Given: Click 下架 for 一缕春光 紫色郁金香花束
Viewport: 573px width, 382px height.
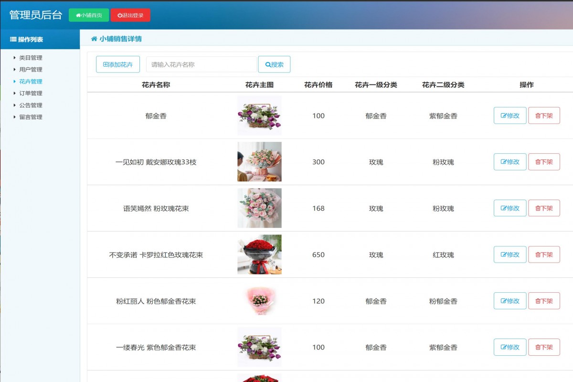Looking at the screenshot, I should [544, 347].
